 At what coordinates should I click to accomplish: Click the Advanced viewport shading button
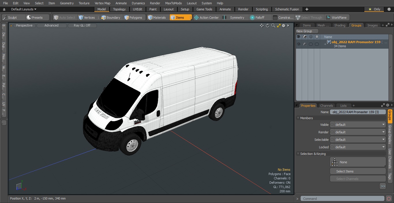pyautogui.click(x=51, y=26)
